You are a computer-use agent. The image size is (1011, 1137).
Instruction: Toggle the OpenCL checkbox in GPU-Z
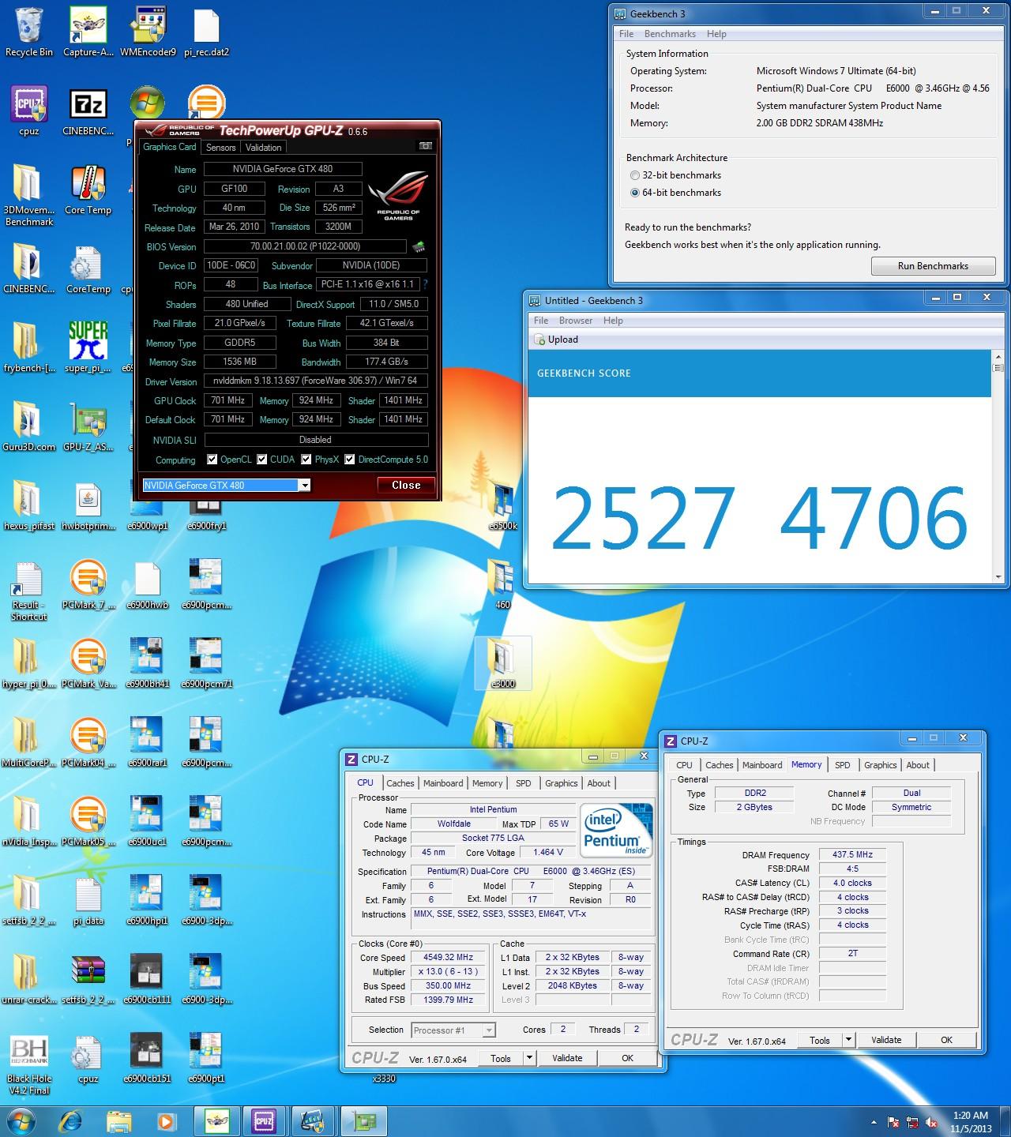coord(212,460)
